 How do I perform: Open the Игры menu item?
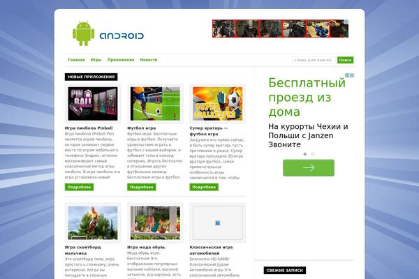click(96, 60)
